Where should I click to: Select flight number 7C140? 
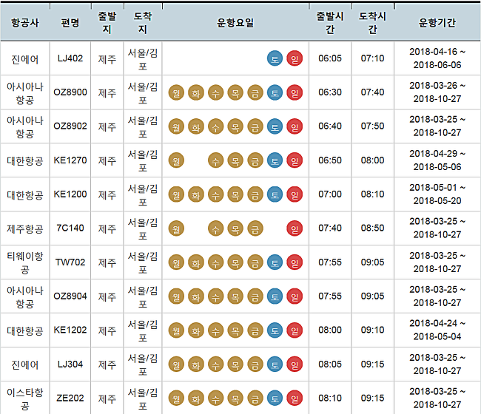point(70,228)
